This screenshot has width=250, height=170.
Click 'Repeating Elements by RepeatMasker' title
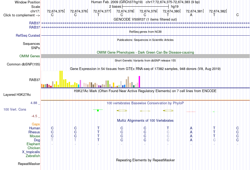[146, 160]
